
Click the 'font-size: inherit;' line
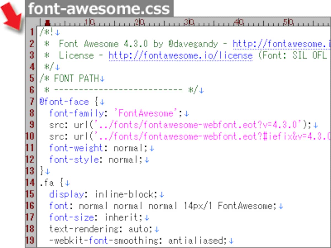click(x=96, y=218)
